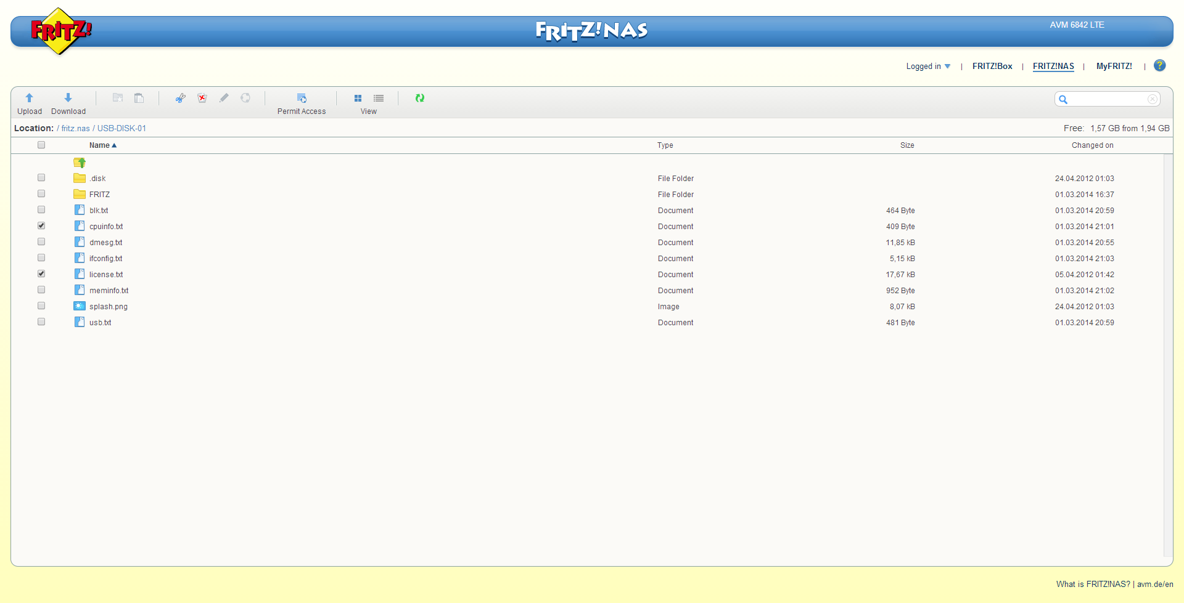Check the dmesg.txt checkbox

(x=41, y=241)
